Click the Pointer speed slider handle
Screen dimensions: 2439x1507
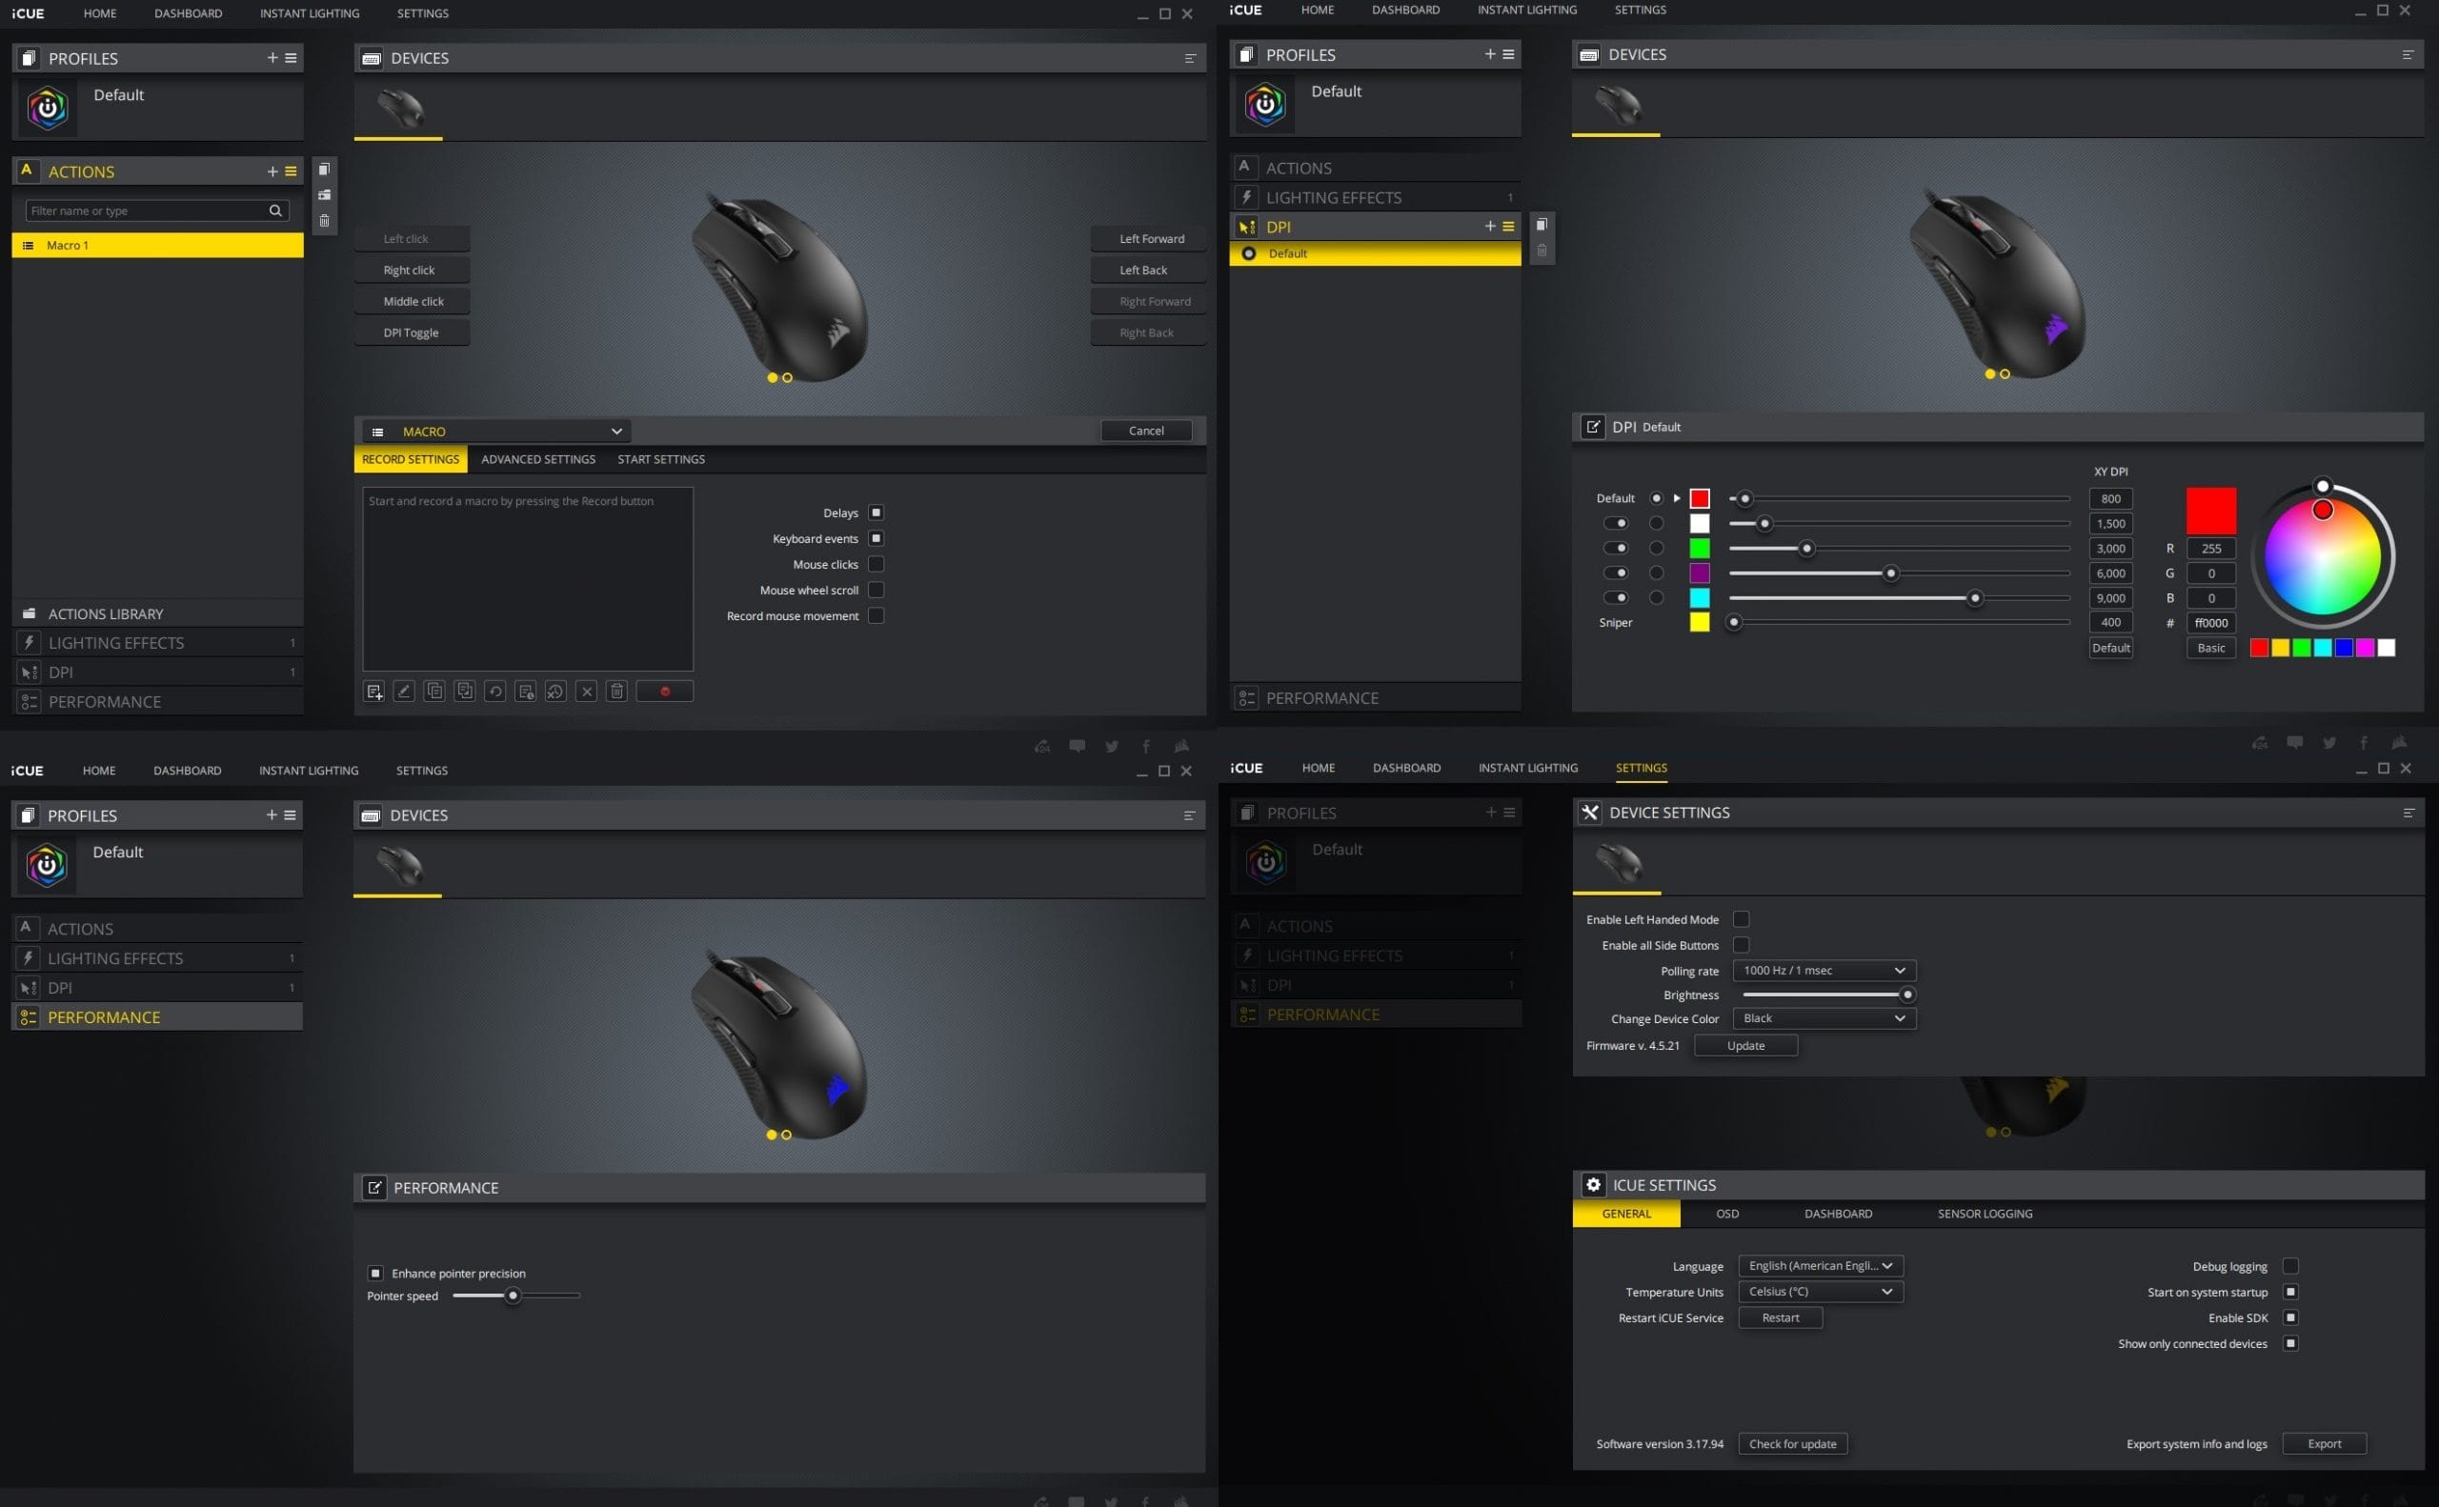(x=514, y=1296)
